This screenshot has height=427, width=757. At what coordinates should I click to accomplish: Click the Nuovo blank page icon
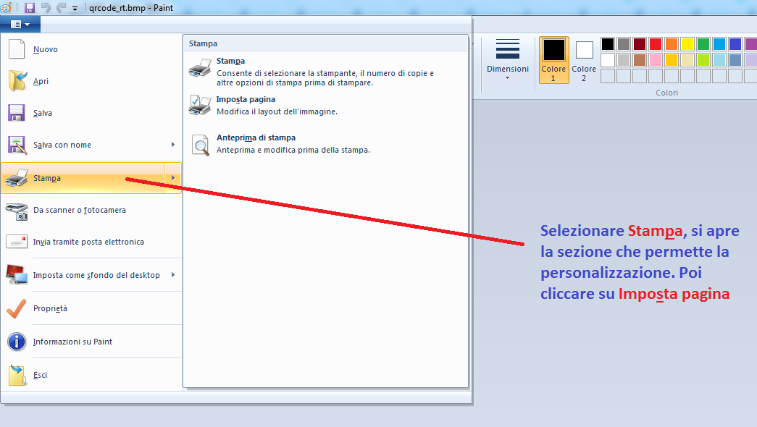tap(17, 49)
